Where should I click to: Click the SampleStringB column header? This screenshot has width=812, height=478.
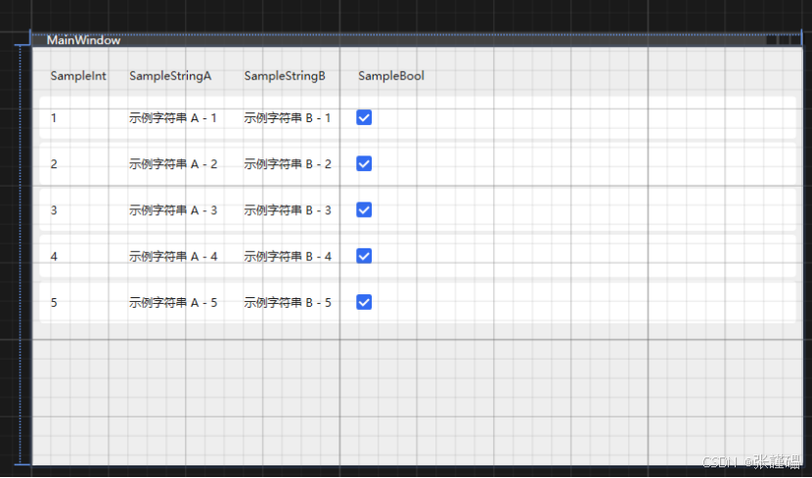(x=285, y=76)
